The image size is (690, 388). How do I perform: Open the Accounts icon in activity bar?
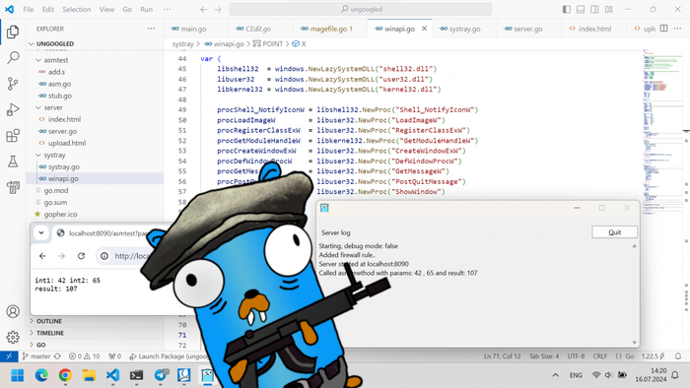click(13, 311)
